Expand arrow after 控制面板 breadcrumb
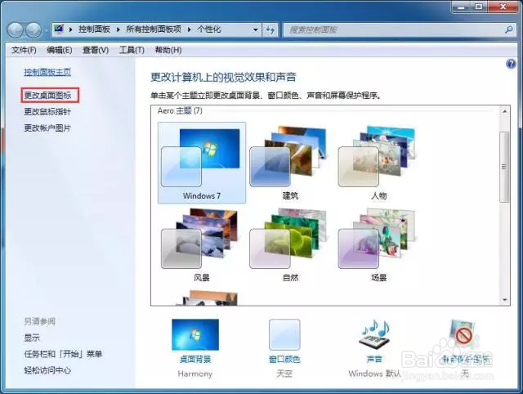The width and height of the screenshot is (523, 394). (118, 29)
